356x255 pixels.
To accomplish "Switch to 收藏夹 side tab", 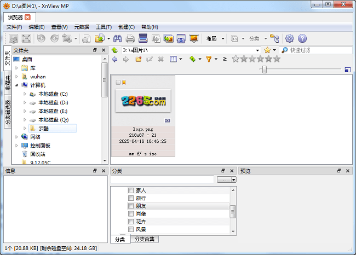I will click(8, 83).
